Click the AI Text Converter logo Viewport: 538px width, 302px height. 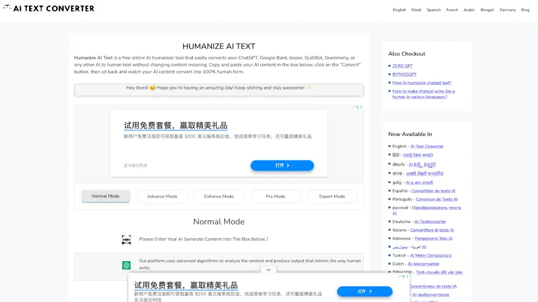tap(48, 8)
